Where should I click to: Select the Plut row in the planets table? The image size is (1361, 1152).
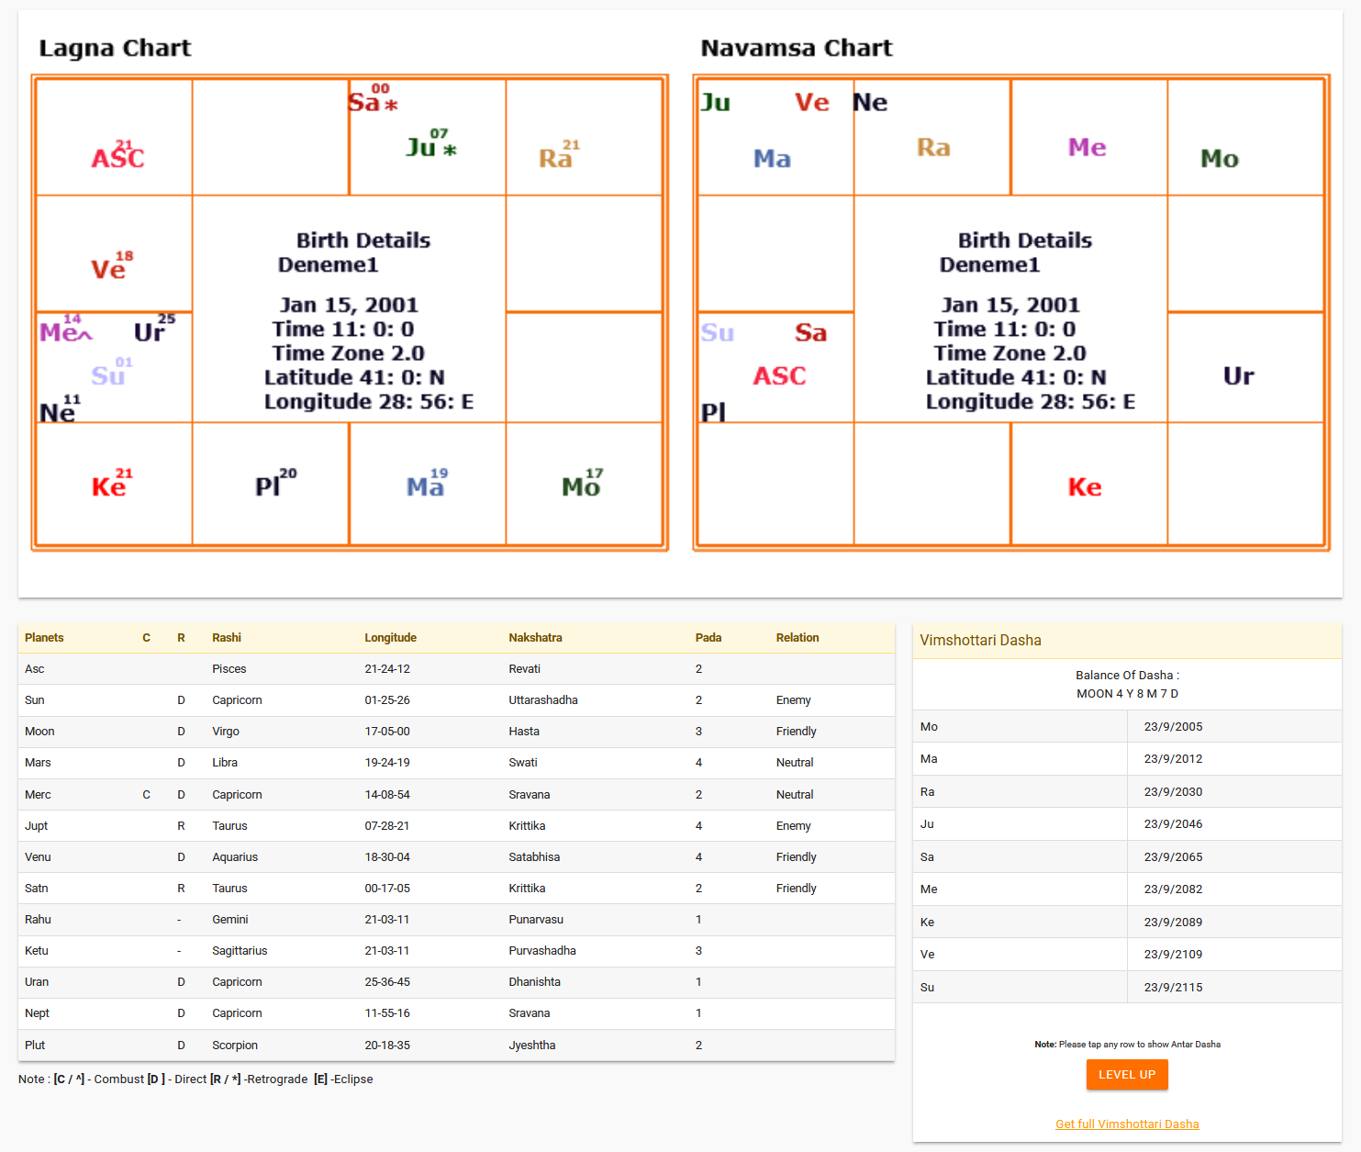coord(456,1045)
